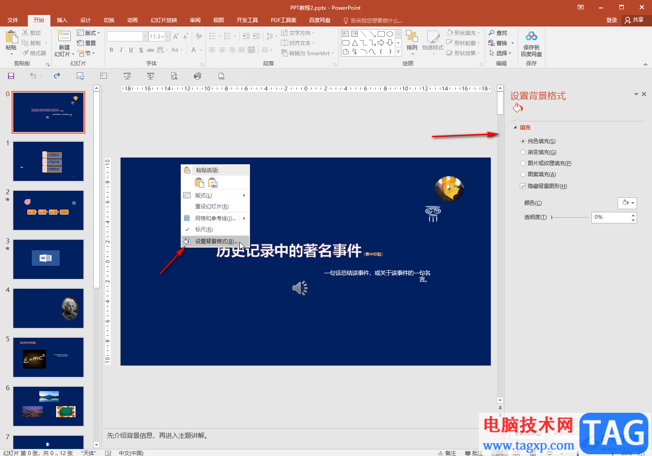Select Pattern fill radio option
The image size is (652, 456).
coord(523,174)
